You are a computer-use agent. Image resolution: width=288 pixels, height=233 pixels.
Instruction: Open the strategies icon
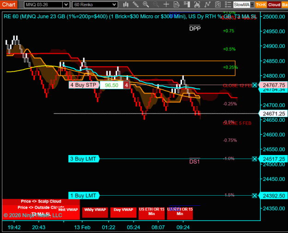217,5
